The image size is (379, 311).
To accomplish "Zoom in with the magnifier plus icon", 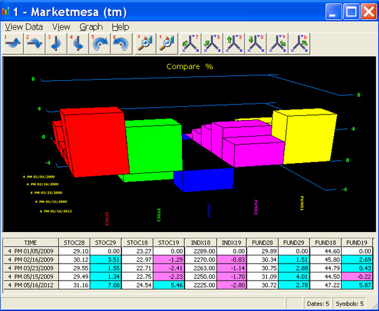I will 145,45.
